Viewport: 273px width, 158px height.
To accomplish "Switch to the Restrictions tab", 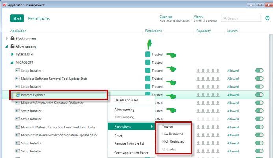I will [39, 18].
